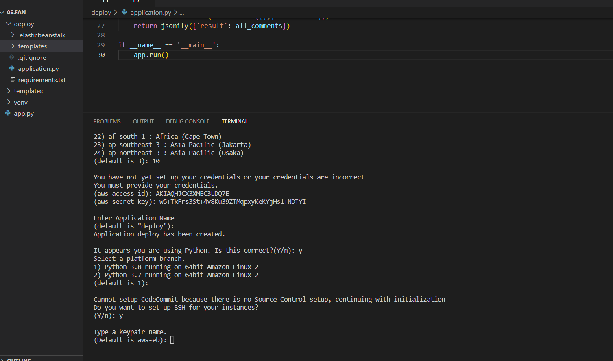613x361 pixels.
Task: Collapse the deploy folder chevron
Action: (9, 24)
